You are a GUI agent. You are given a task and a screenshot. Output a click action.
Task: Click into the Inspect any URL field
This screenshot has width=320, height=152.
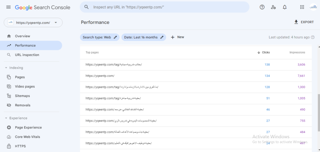164,7
